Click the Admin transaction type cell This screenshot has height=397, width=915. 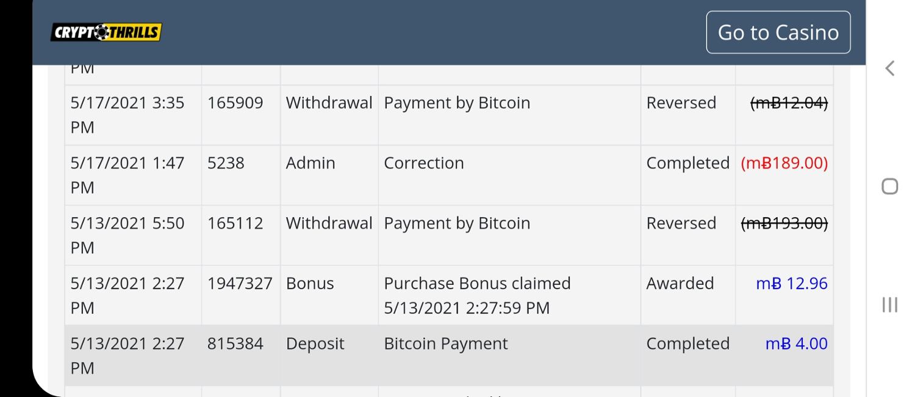click(x=310, y=163)
